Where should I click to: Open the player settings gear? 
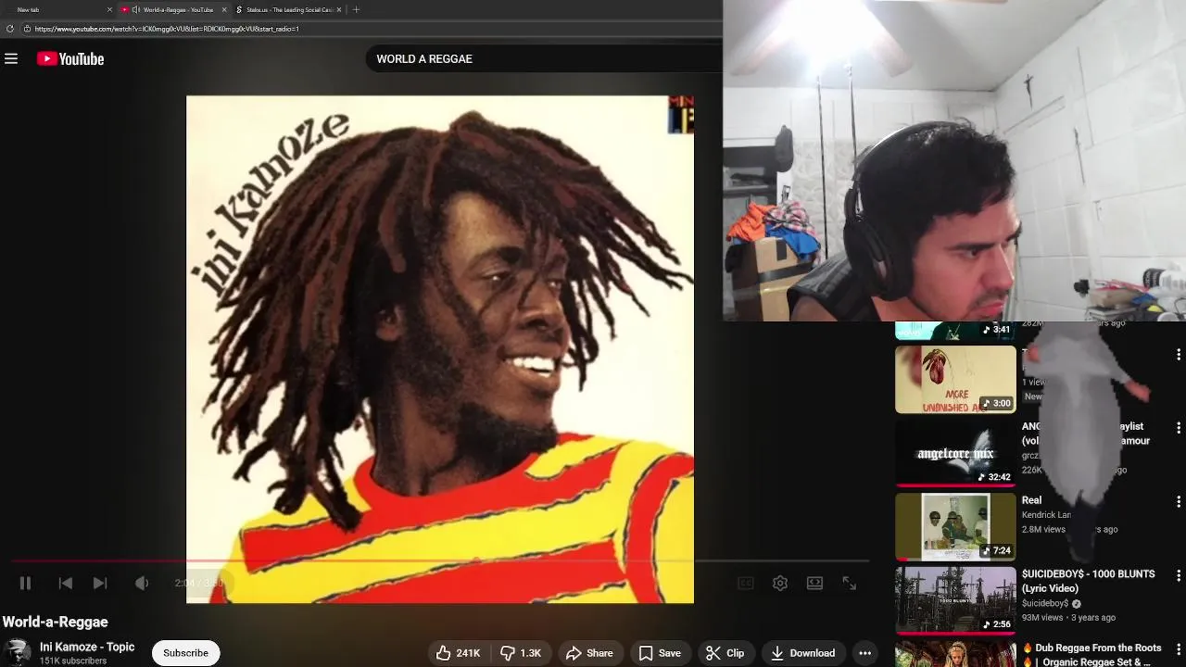[780, 583]
